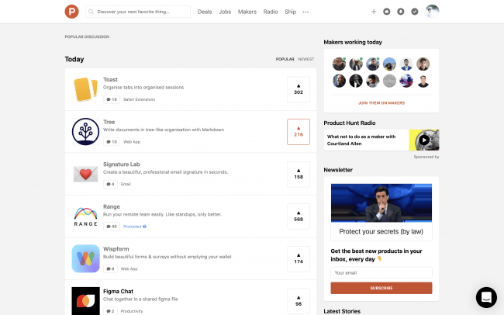Upvote Wispform with 174 votes
Viewport: 504px width, 315px height.
299,259
